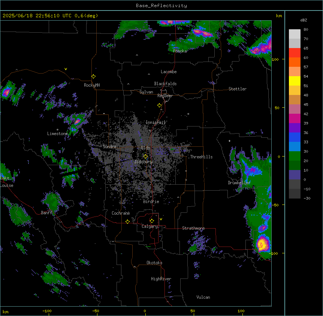Select the red swatch between 65 and 60 dBZ
The width and height of the screenshot is (323, 316).
click(295, 53)
